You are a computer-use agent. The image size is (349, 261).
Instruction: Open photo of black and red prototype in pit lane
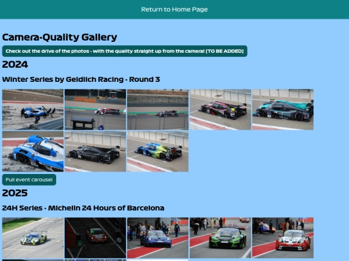220,110
